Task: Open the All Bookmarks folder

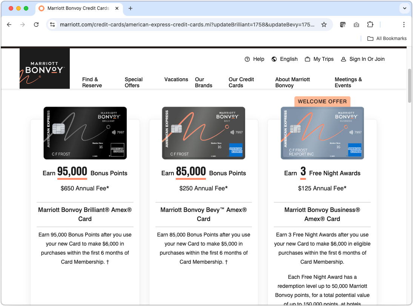Action: pyautogui.click(x=387, y=39)
